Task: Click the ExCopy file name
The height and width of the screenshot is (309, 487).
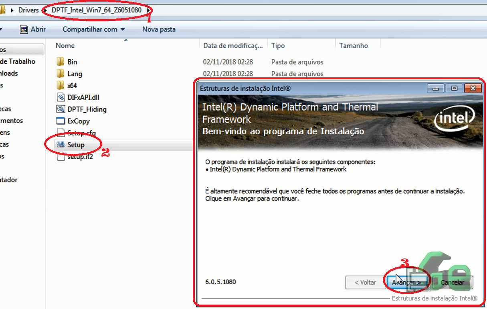Action: (x=79, y=121)
